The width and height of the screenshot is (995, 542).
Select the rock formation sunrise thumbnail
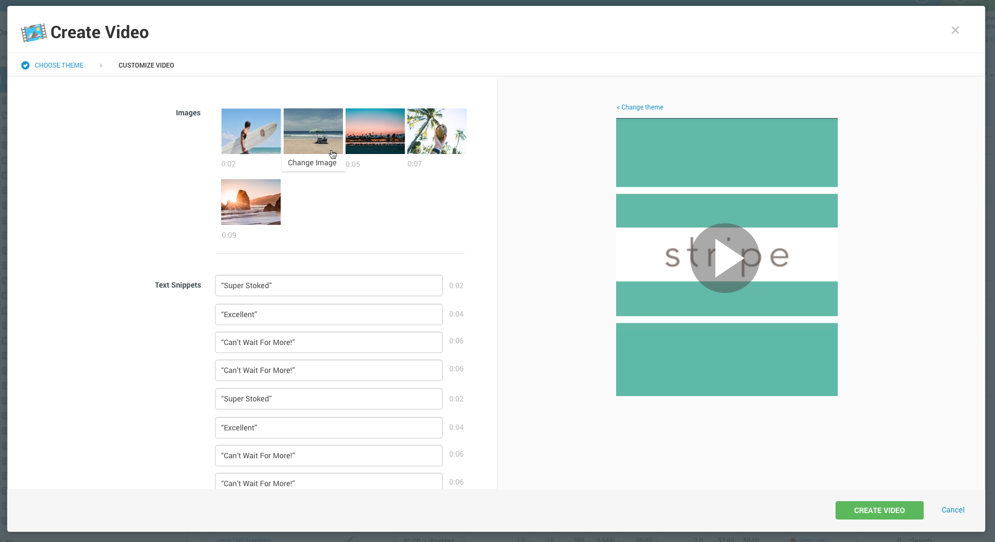pyautogui.click(x=251, y=202)
